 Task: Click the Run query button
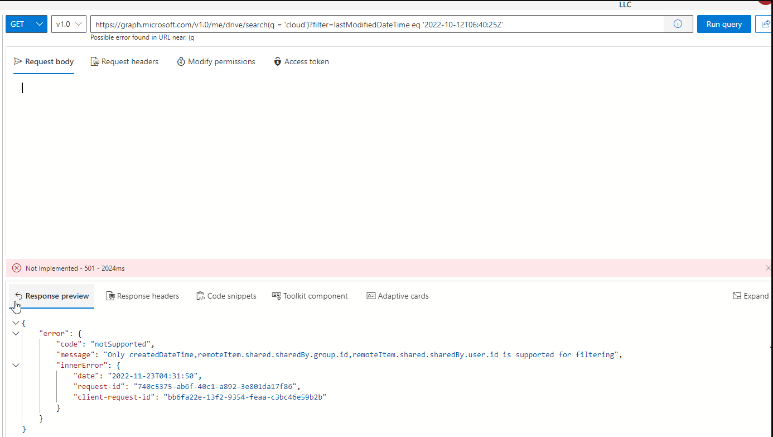click(x=723, y=23)
